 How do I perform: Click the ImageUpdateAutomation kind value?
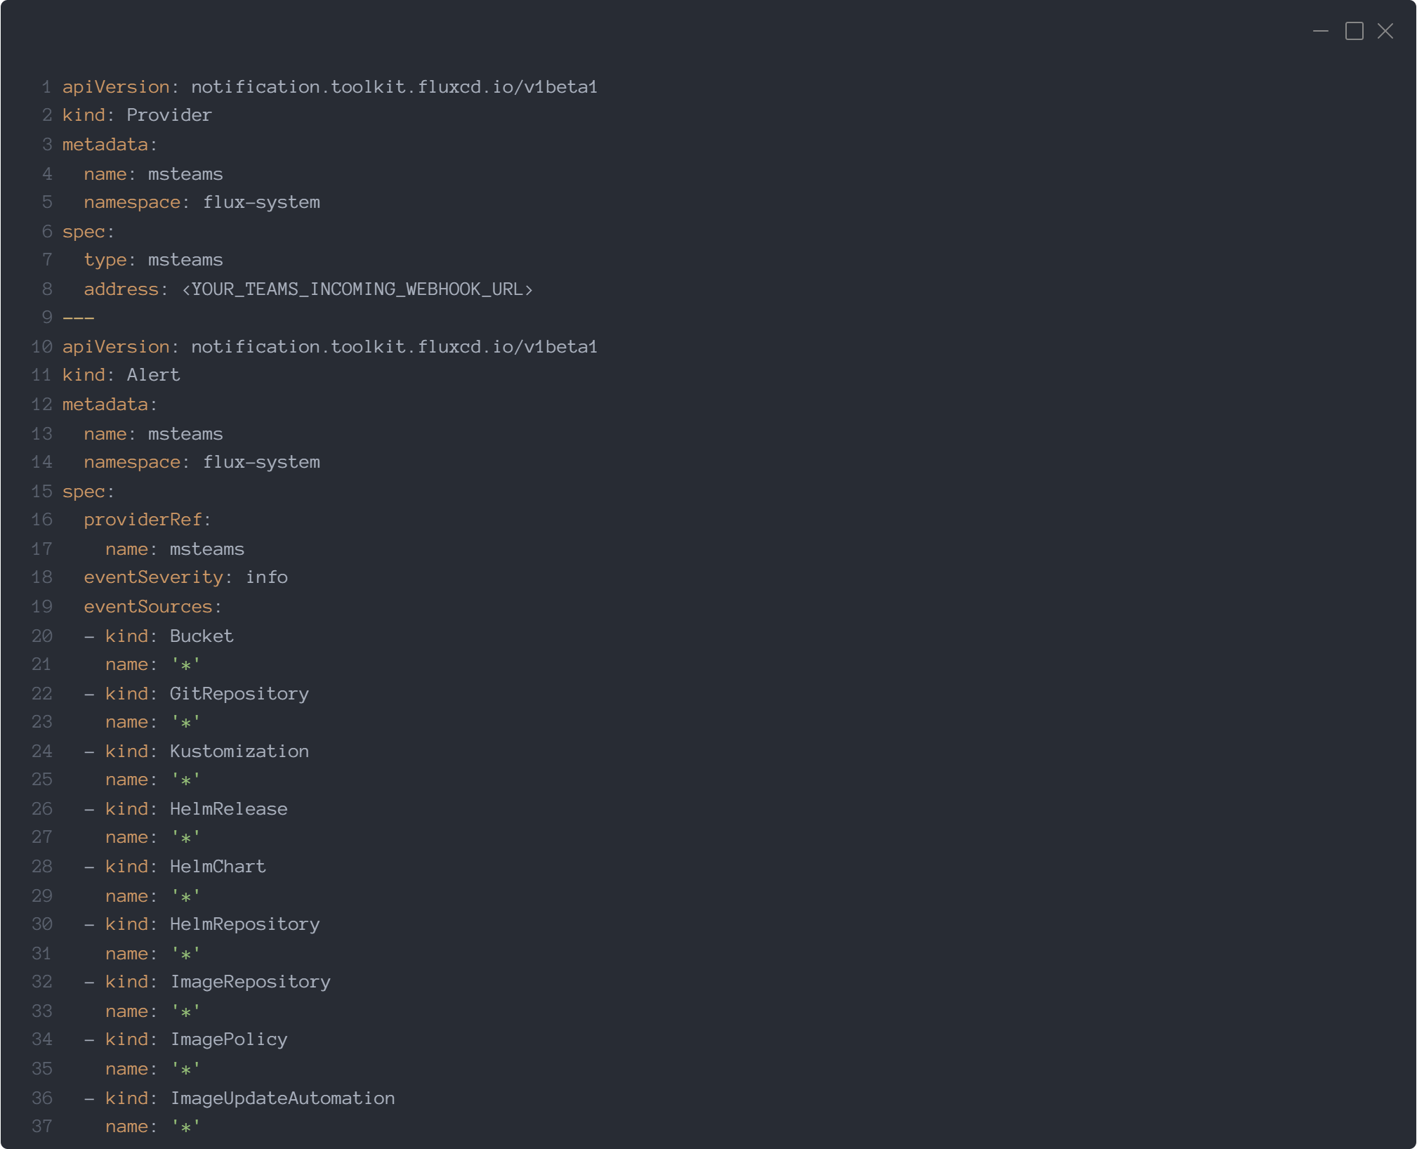coord(282,1098)
